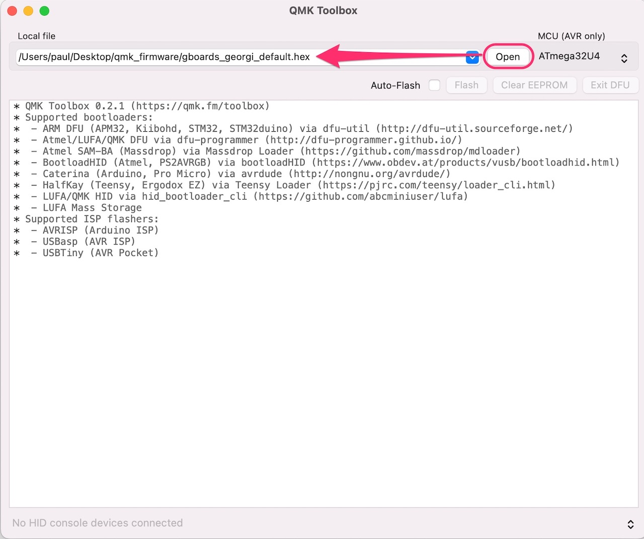644x539 pixels.
Task: Click the 'AVRISP (Arduino ISP)' log line
Action: point(86,230)
